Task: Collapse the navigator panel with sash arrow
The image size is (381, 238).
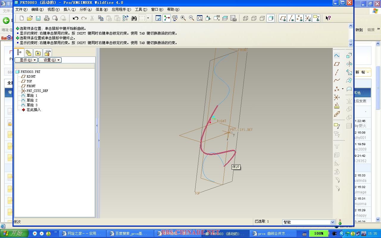Action: coord(97,126)
